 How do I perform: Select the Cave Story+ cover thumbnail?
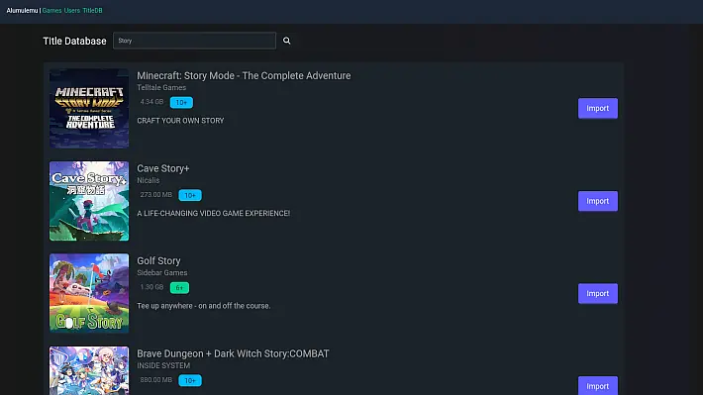pos(89,201)
